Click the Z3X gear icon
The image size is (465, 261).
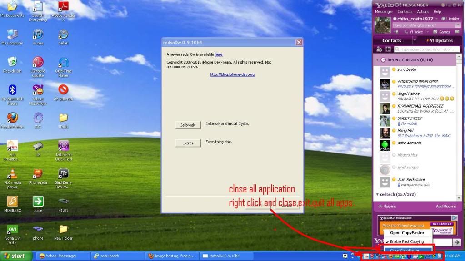tap(38, 121)
